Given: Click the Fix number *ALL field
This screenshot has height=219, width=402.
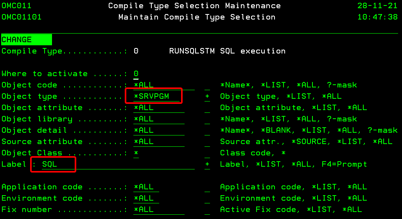Looking at the screenshot, I should tap(146, 210).
